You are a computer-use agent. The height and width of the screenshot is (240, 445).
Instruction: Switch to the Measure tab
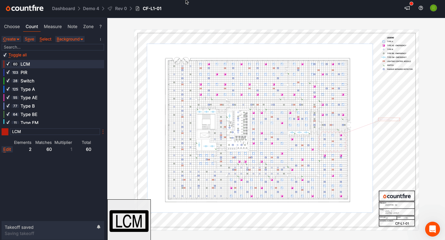click(x=53, y=27)
